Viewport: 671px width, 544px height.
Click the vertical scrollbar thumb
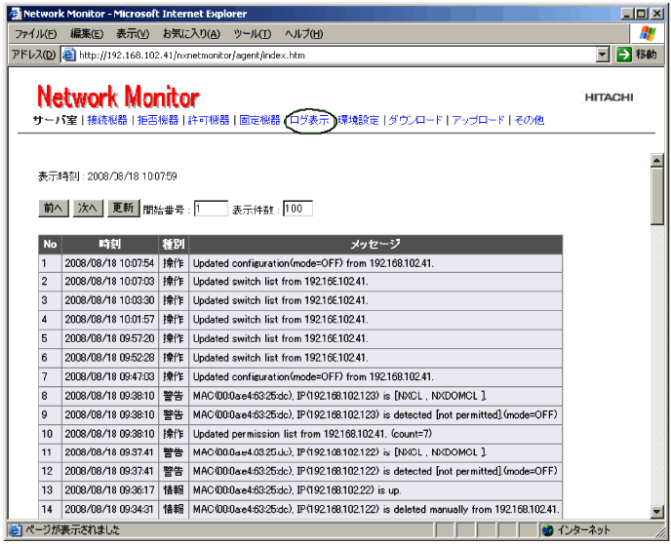[657, 196]
